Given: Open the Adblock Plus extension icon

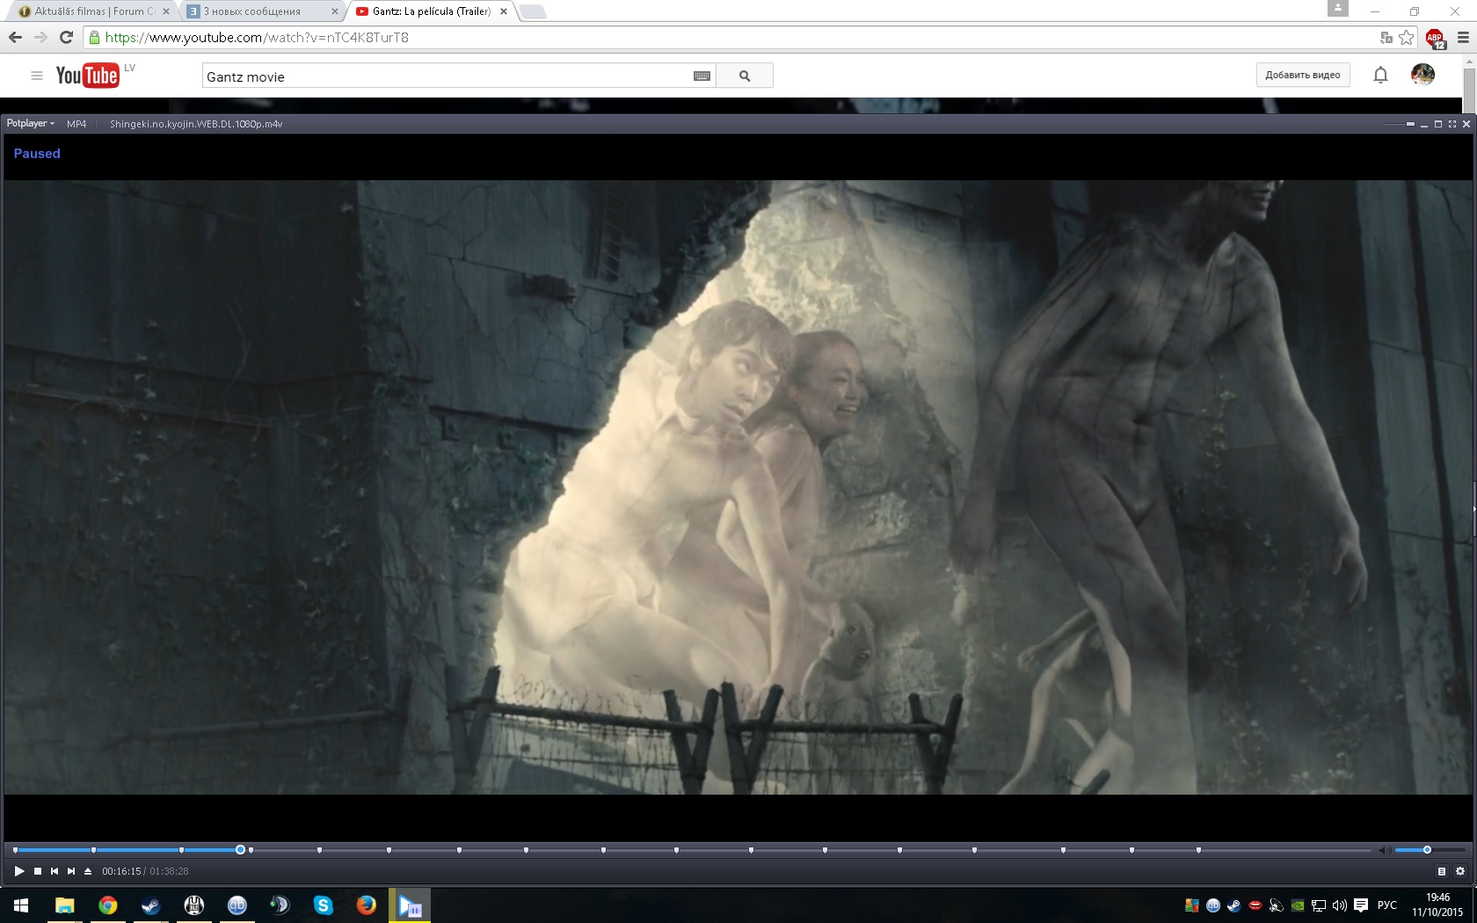Looking at the screenshot, I should click(x=1435, y=38).
